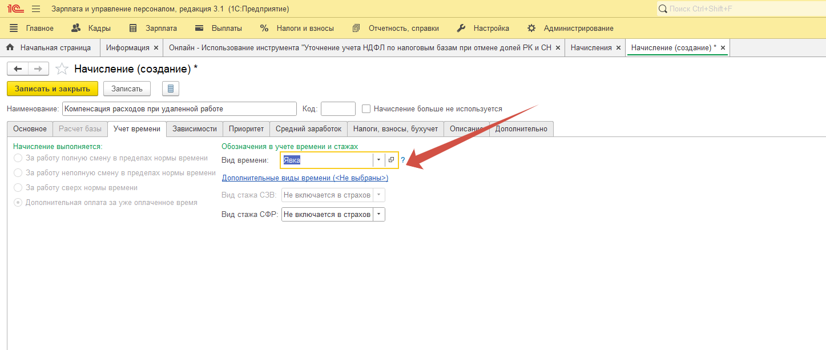Viewport: 826px width, 350px height.
Task: Click the Записать и закрыть button
Action: click(53, 88)
